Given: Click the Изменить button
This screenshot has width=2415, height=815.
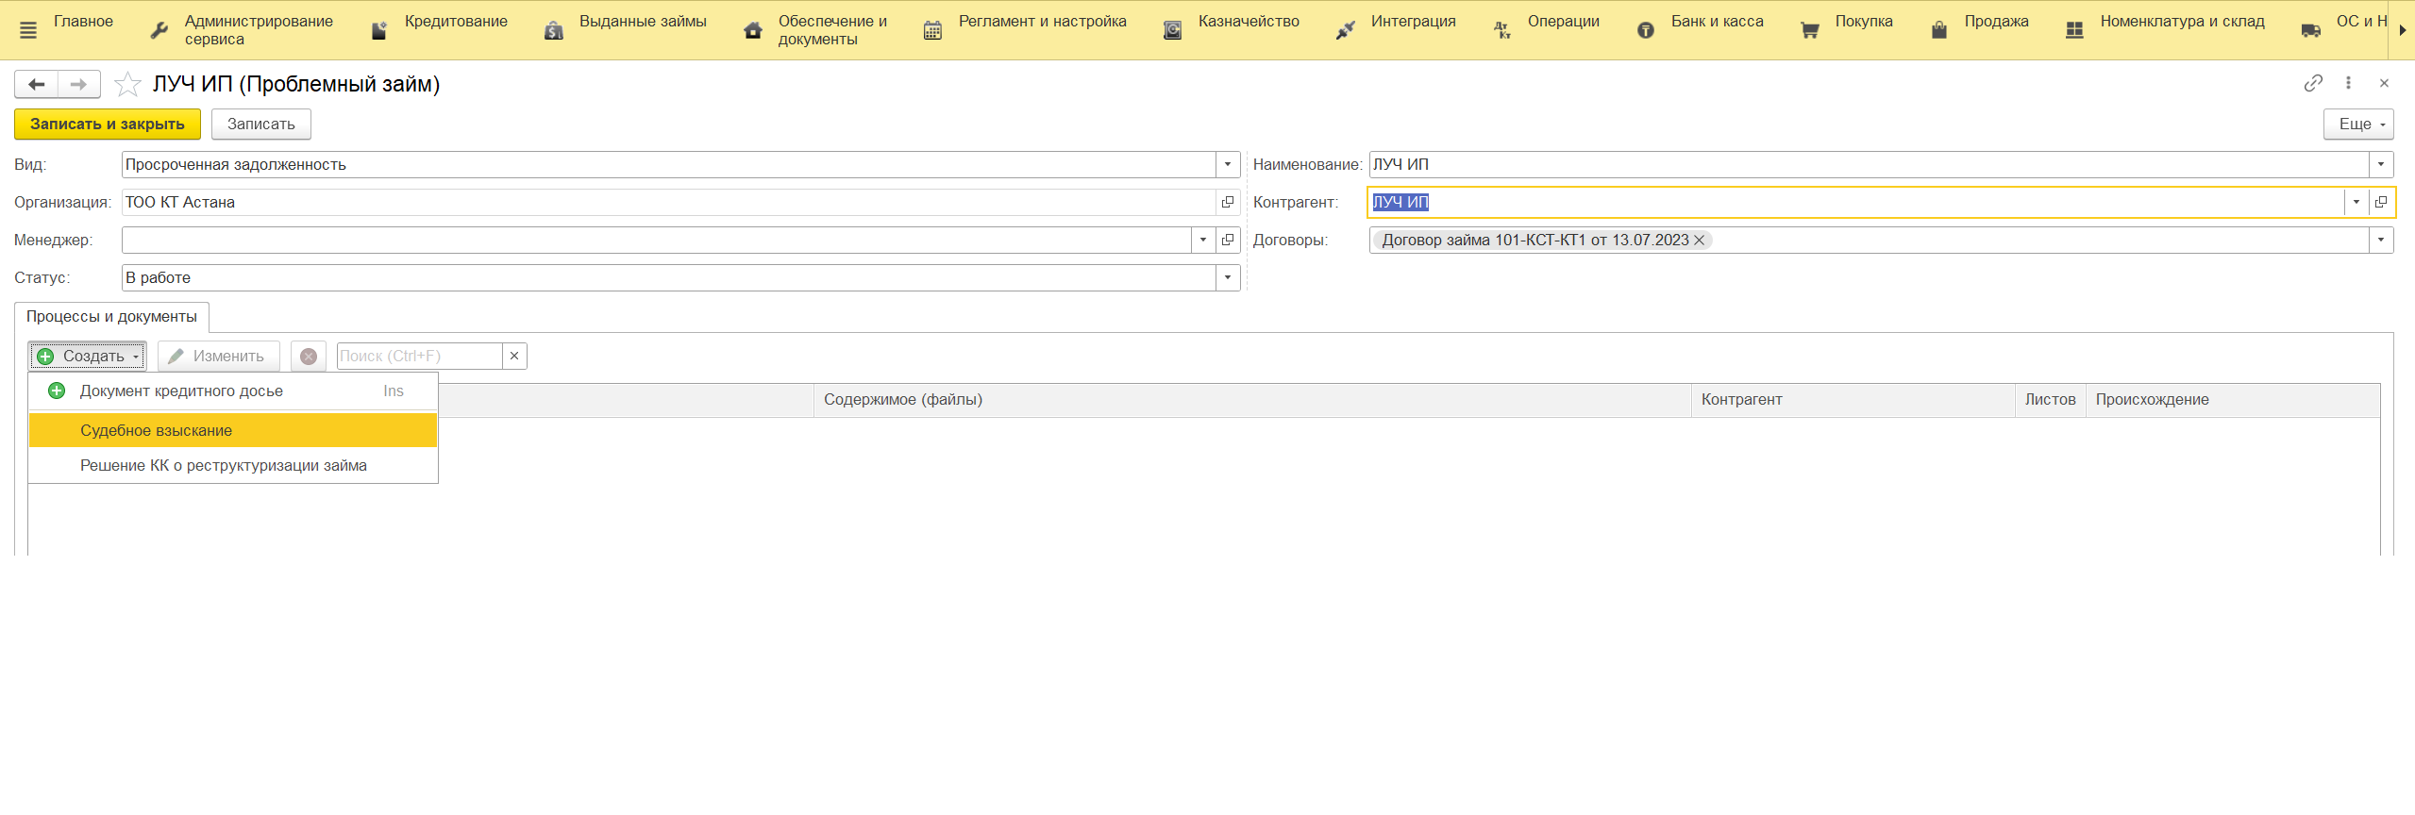Looking at the screenshot, I should click(219, 357).
